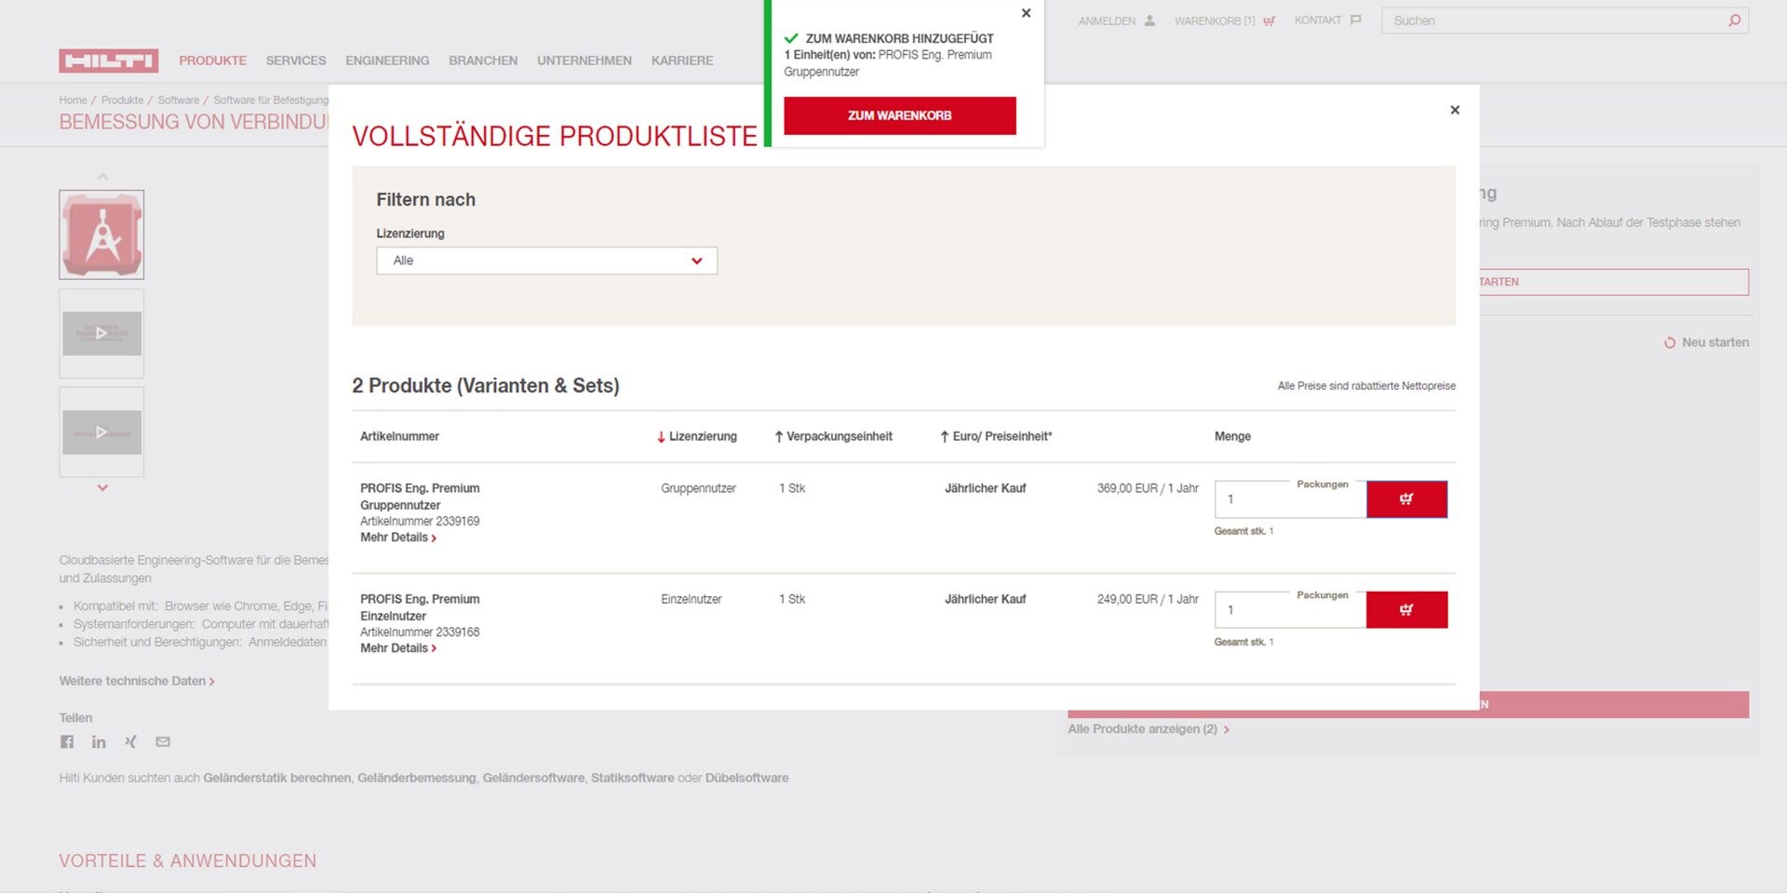Click Neu starten reset link
The height and width of the screenshot is (893, 1787).
click(x=1707, y=342)
